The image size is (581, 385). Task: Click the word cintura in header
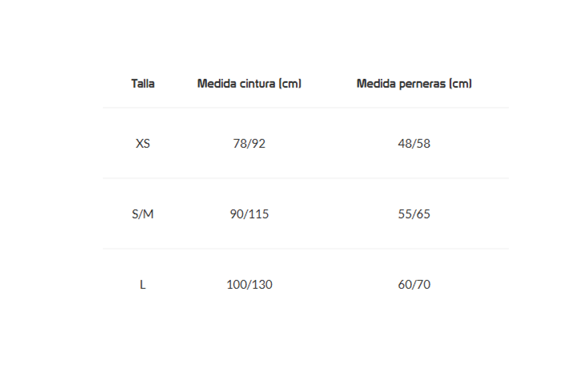(x=257, y=84)
